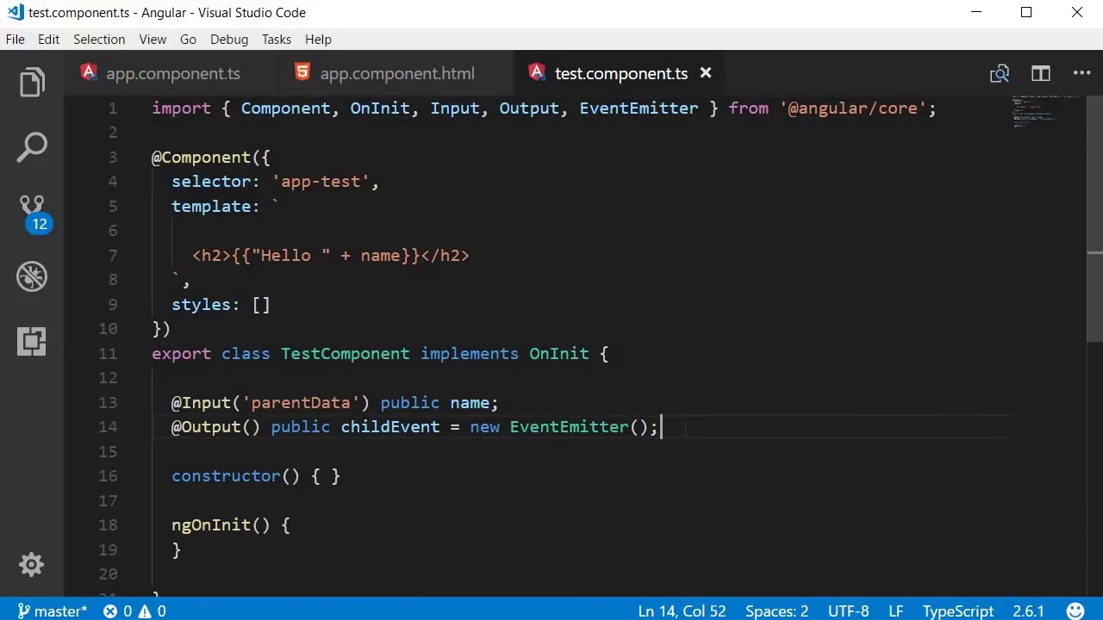Select the test.component.ts tab
Screen dimensions: 1103x620
(x=621, y=74)
